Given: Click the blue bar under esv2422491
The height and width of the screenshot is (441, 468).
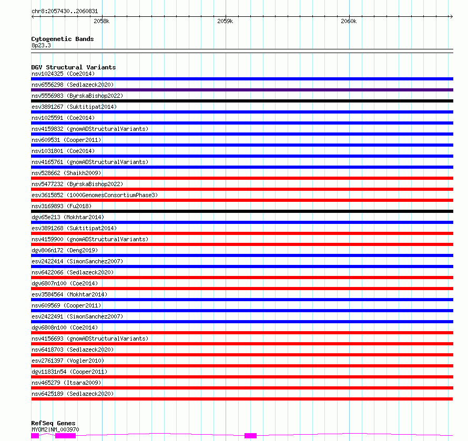Looking at the screenshot, I should pyautogui.click(x=242, y=322).
